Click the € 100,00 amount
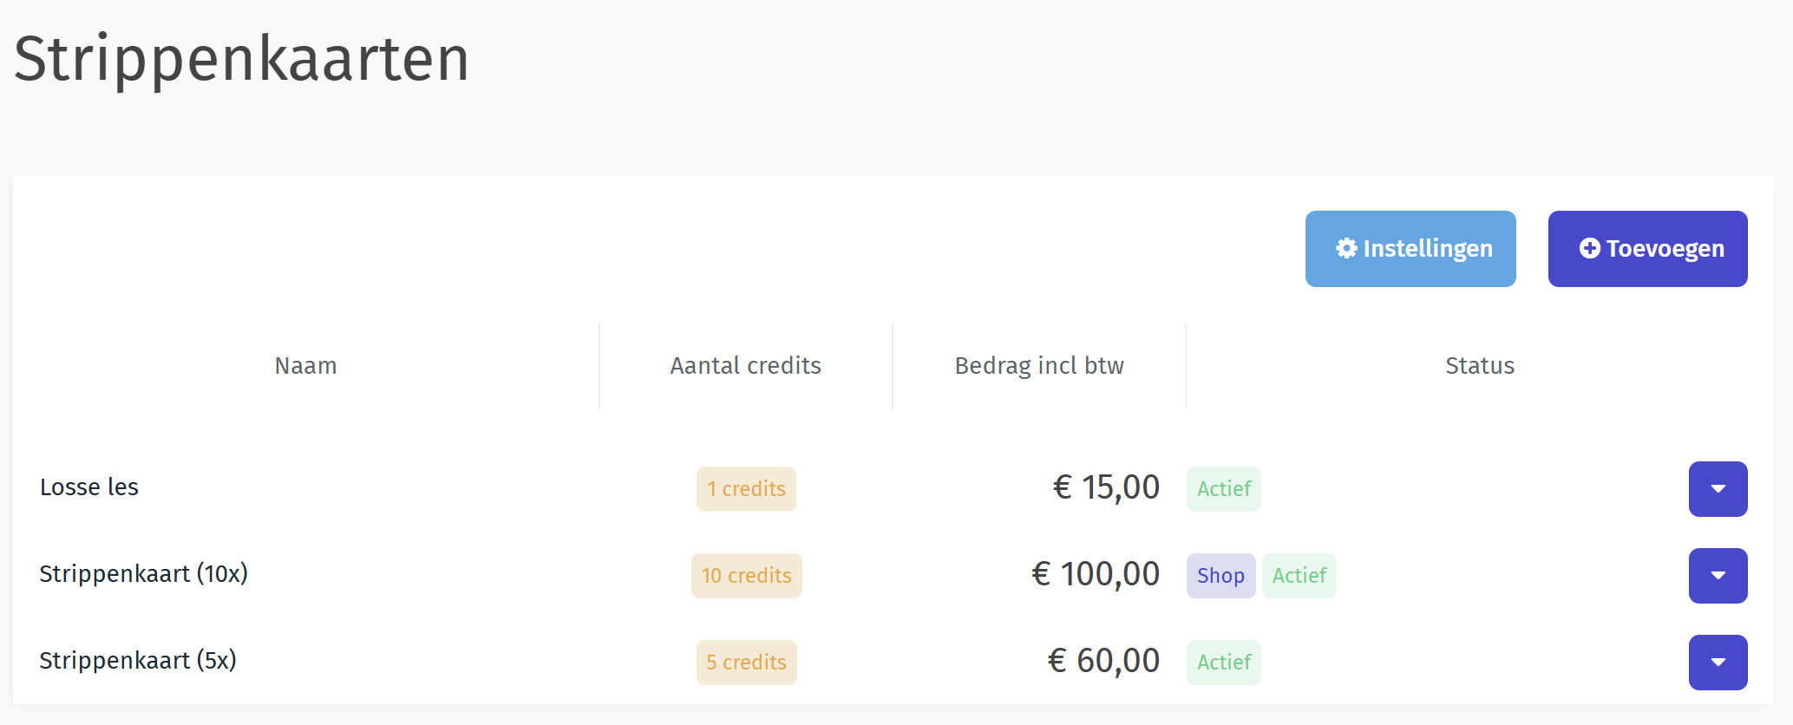Viewport: 1793px width, 725px height. tap(1095, 574)
